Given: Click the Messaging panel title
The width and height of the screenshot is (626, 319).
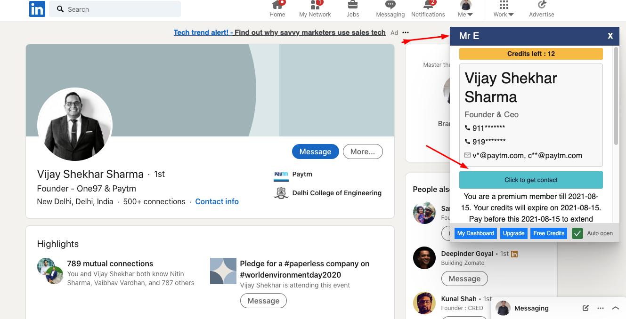Looking at the screenshot, I should click(x=531, y=308).
